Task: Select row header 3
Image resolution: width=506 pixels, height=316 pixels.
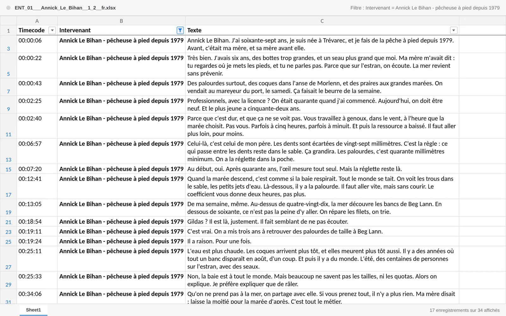Action: (9, 44)
